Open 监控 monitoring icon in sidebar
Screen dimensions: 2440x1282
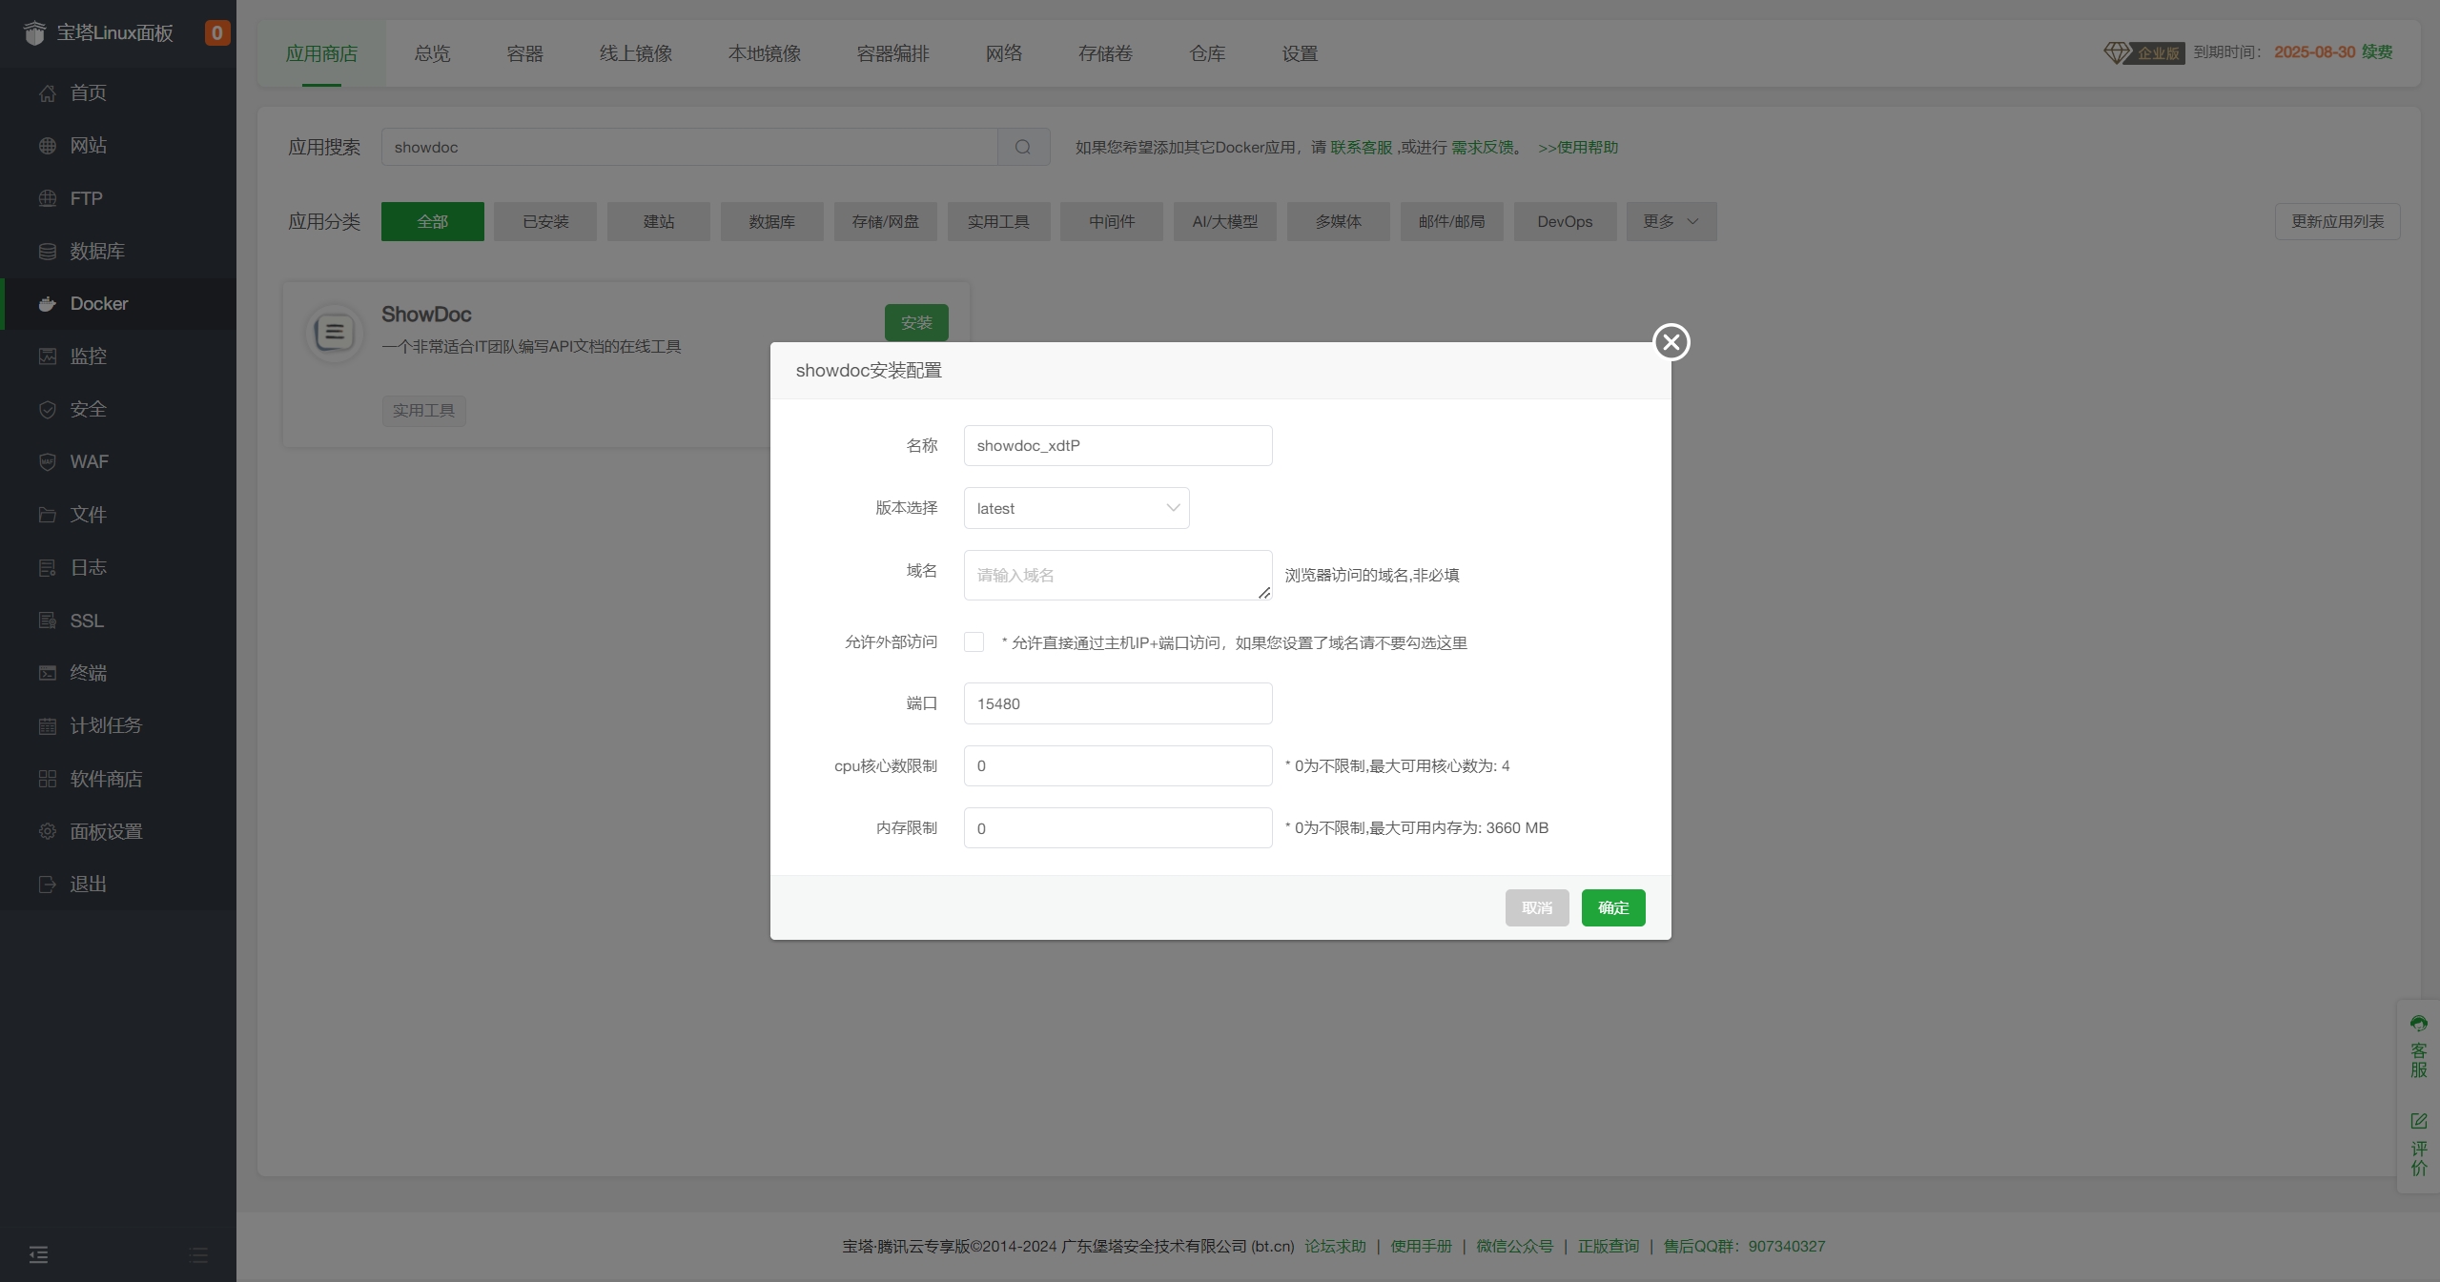pyautogui.click(x=48, y=356)
